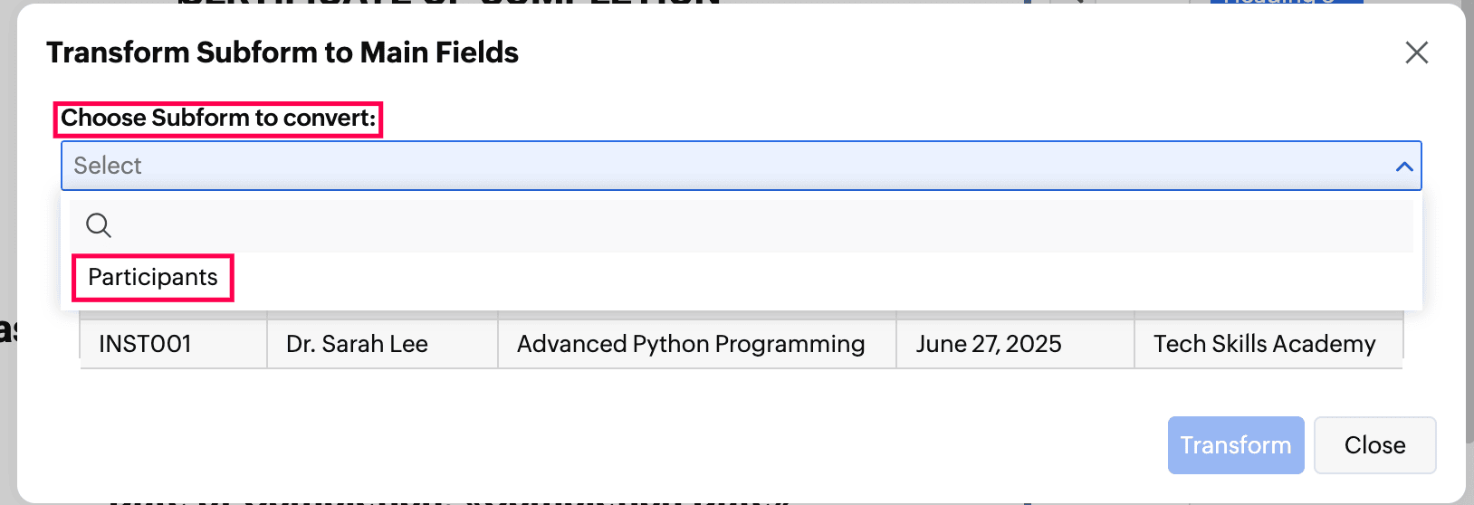Click the Choose Subform to convert label
The image size is (1474, 505).
[x=218, y=119]
